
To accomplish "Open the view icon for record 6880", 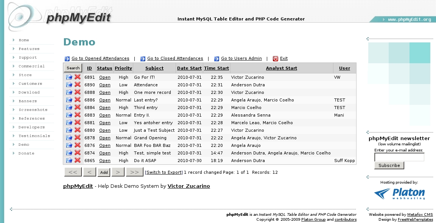I will (69, 130).
